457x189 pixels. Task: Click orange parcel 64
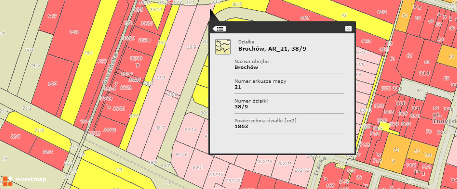click(x=452, y=57)
